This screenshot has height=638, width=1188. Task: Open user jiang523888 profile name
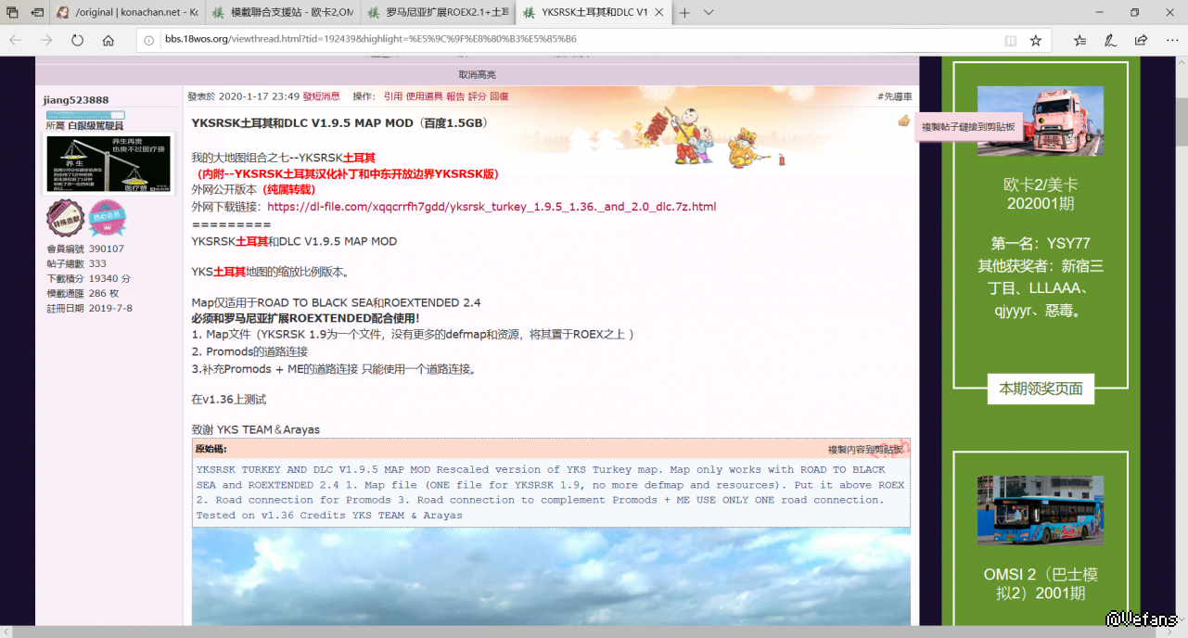click(76, 100)
